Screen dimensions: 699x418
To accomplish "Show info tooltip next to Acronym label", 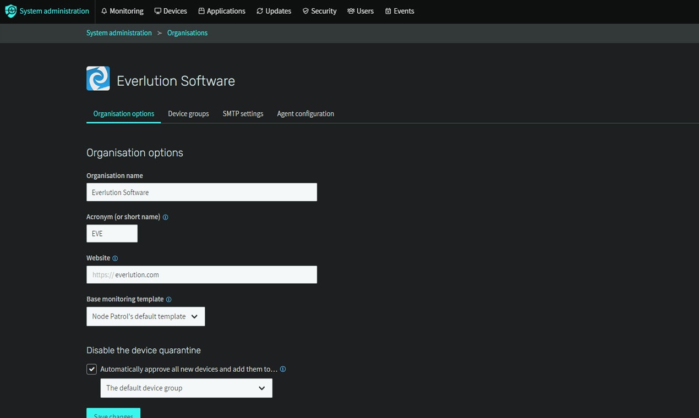I will coord(166,217).
